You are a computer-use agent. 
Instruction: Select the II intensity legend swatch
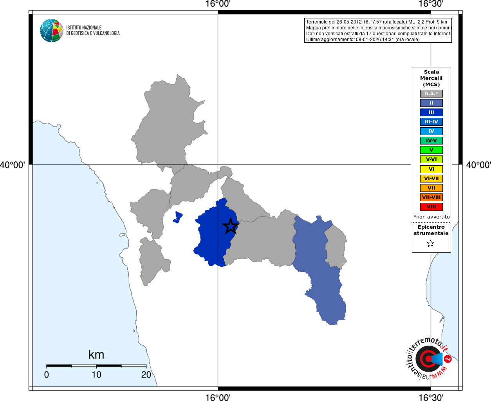[431, 103]
